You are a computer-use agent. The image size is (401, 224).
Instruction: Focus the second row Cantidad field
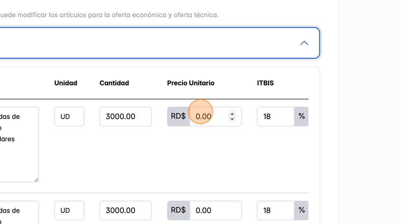click(x=125, y=210)
